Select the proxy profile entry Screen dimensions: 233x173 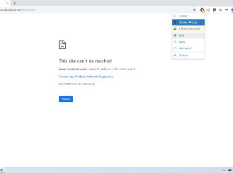pyautogui.click(x=188, y=42)
